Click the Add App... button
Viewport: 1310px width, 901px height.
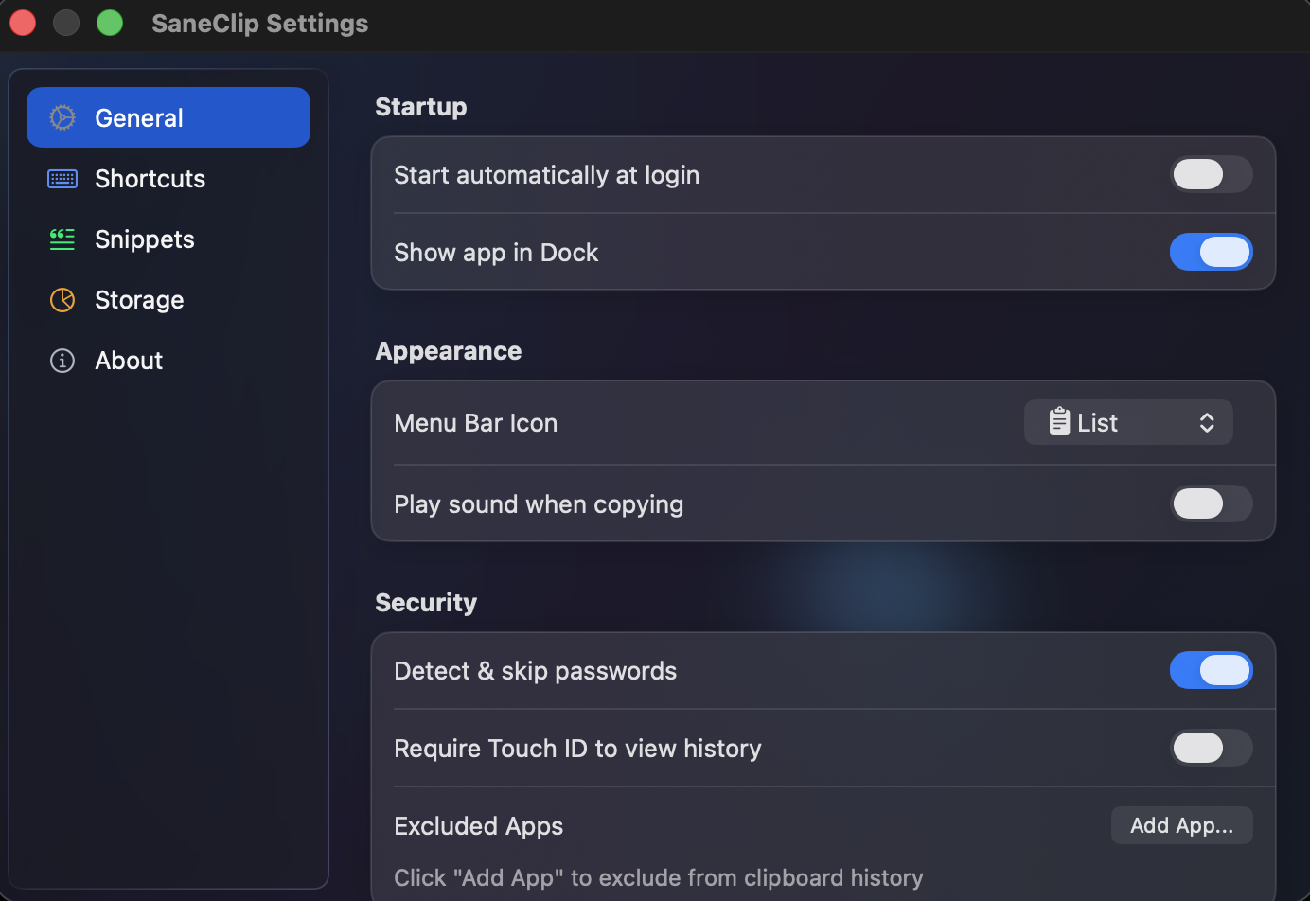point(1182,825)
